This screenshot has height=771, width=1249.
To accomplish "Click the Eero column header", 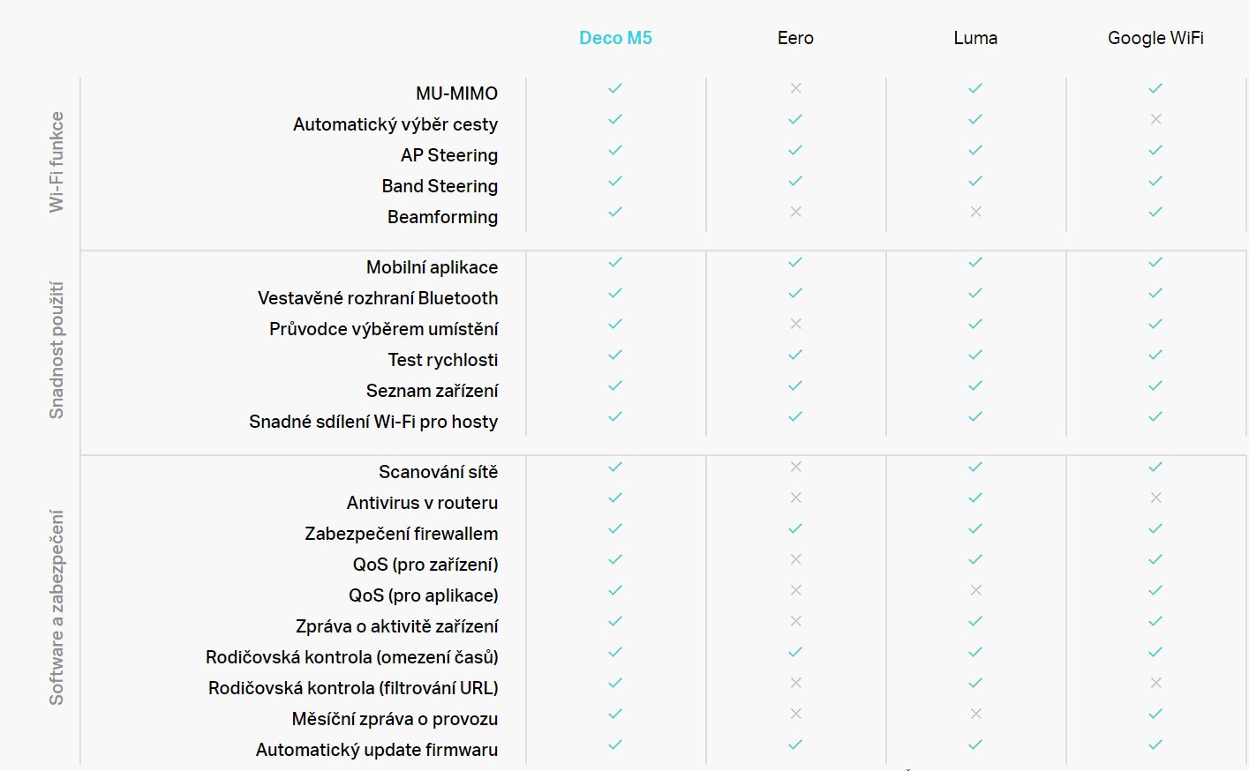I will 795,38.
